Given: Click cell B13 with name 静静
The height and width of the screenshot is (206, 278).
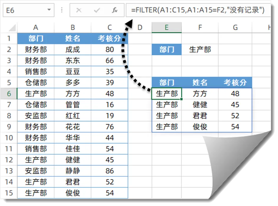Looking at the screenshot, I should click(x=73, y=171).
